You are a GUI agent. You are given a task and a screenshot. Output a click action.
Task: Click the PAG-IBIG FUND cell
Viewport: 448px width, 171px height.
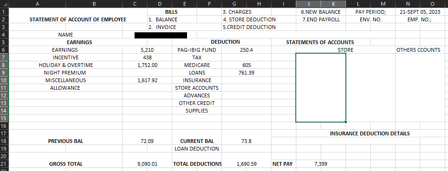[197, 50]
